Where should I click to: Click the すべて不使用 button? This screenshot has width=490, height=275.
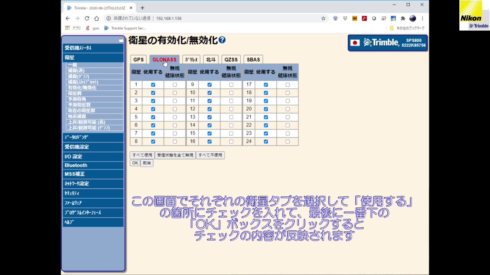coord(210,155)
